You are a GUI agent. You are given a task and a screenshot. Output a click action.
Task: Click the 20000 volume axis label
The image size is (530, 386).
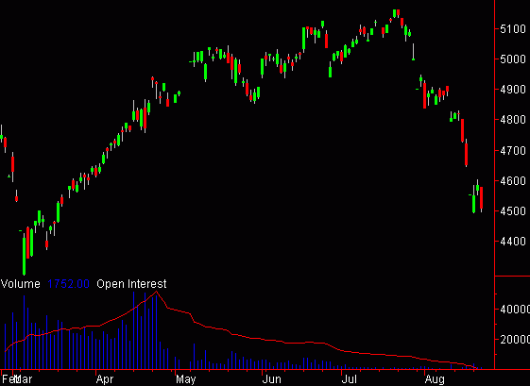click(515, 340)
